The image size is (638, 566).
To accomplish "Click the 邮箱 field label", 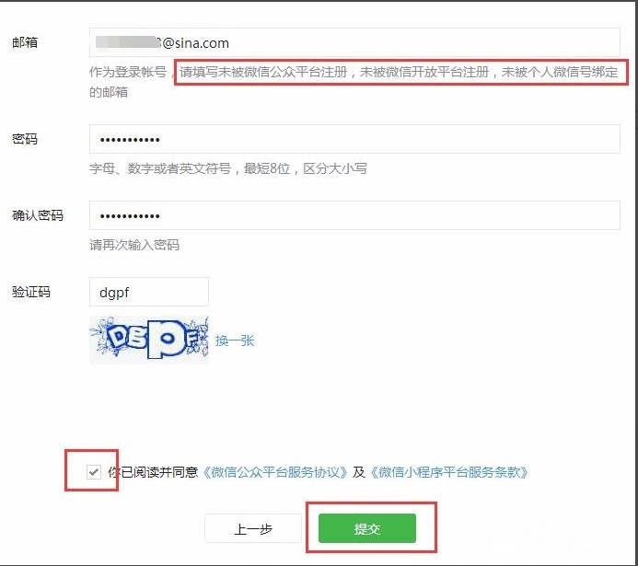I will [25, 42].
